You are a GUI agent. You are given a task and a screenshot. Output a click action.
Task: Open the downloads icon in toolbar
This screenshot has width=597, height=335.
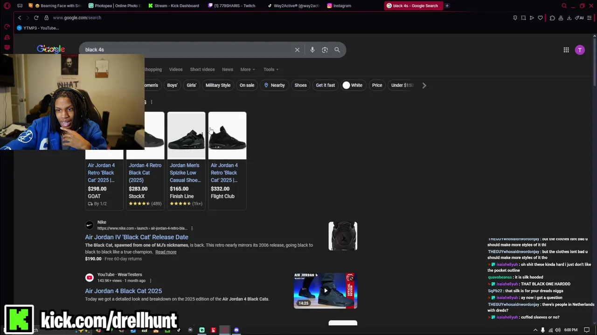pyautogui.click(x=569, y=18)
